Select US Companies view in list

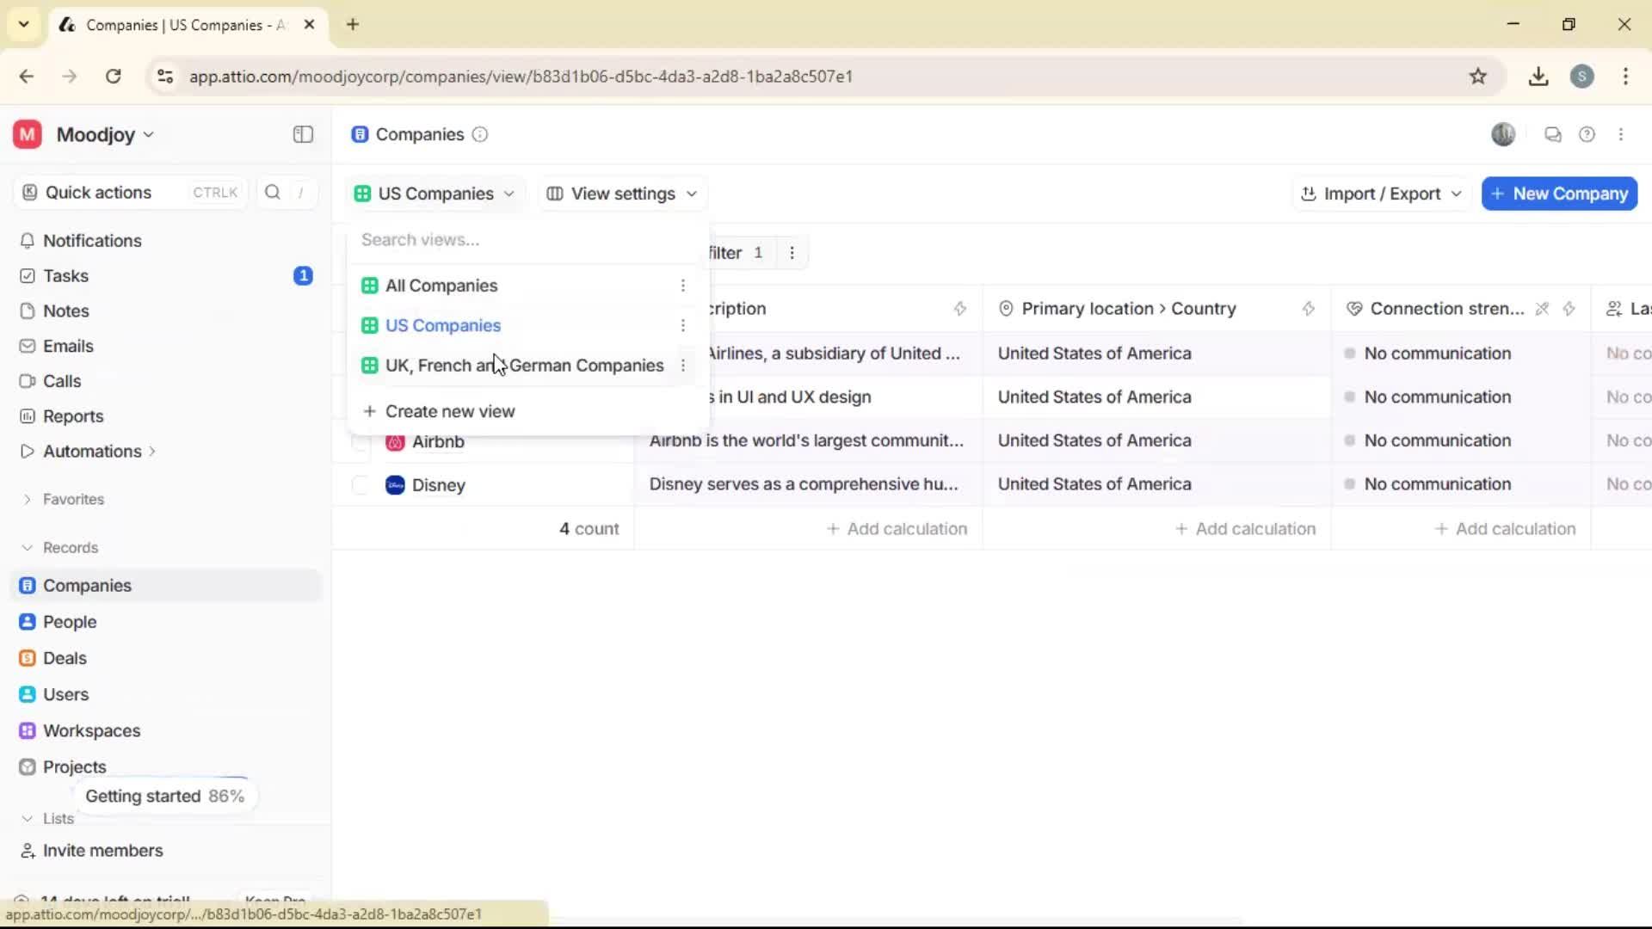click(x=442, y=325)
